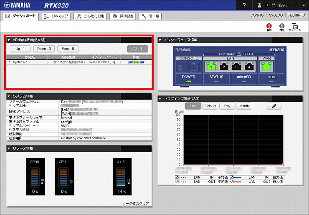The height and width of the screenshot is (215, 309).
Task: Select the Day traffic view
Action: [227, 106]
